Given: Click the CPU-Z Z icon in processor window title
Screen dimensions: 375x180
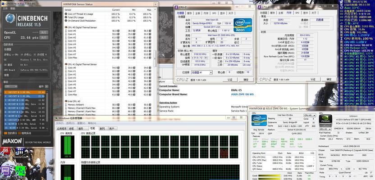Looking at the screenshot, I should pos(177,7).
